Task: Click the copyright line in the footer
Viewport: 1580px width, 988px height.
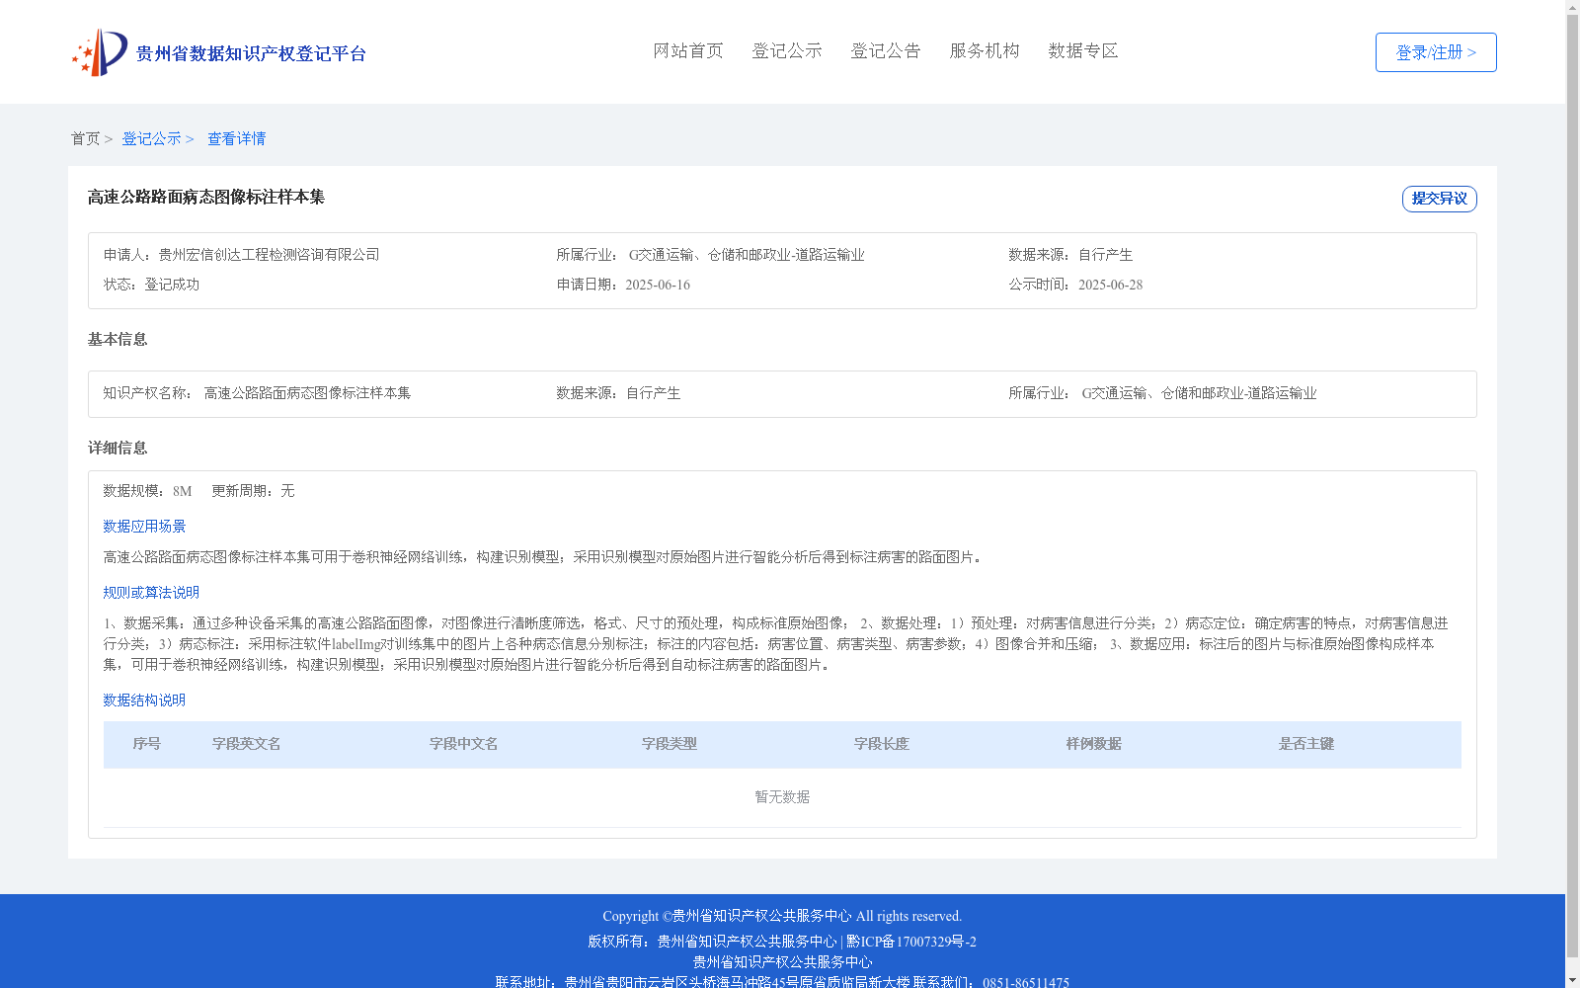Action: coord(782,916)
